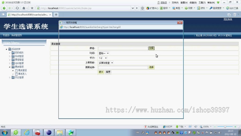This screenshot has height=136, width=241.
Task: Open the 站长工具 webmaster tools
Action: coord(232,8)
